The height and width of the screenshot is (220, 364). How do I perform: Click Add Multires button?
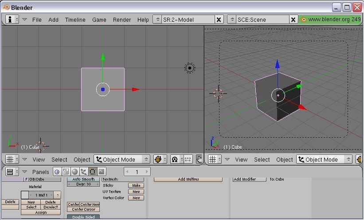tap(188, 179)
